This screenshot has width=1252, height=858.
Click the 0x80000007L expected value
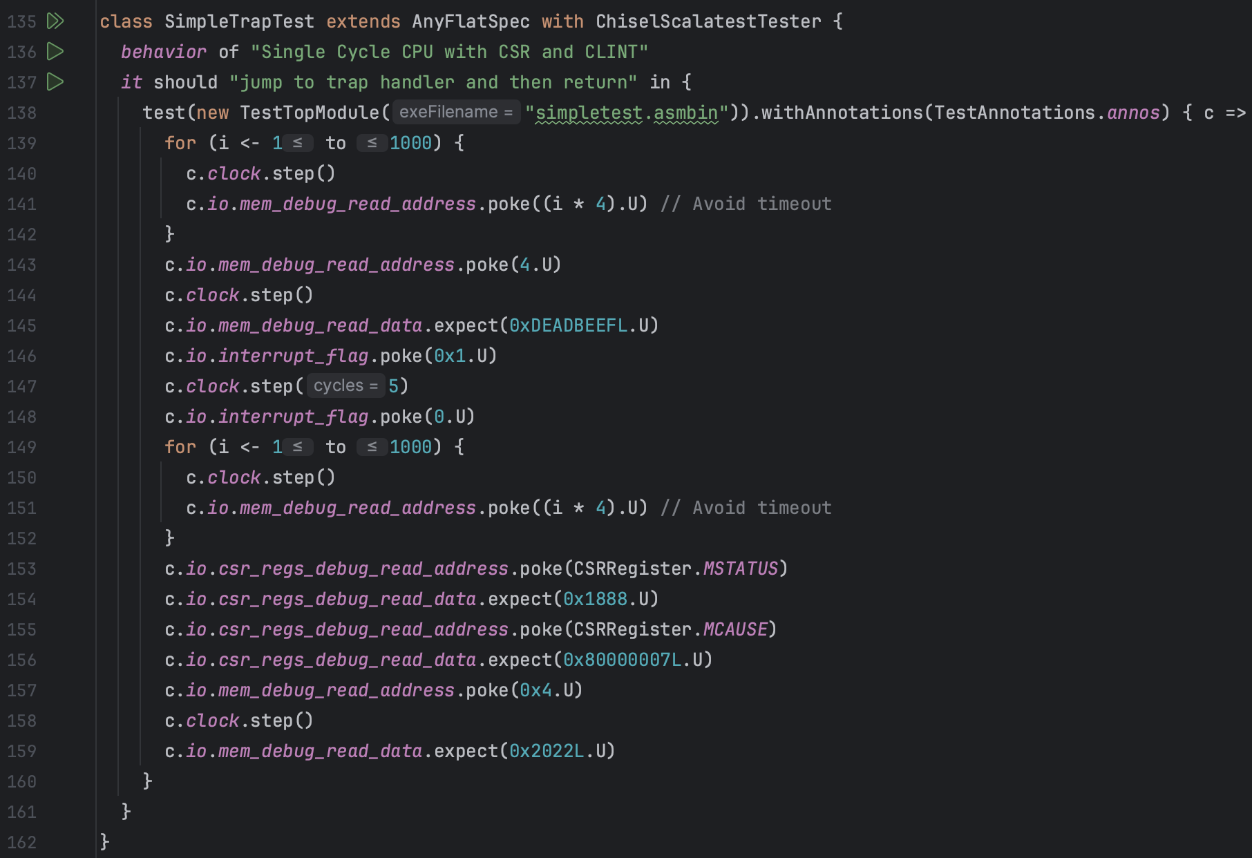pyautogui.click(x=622, y=660)
